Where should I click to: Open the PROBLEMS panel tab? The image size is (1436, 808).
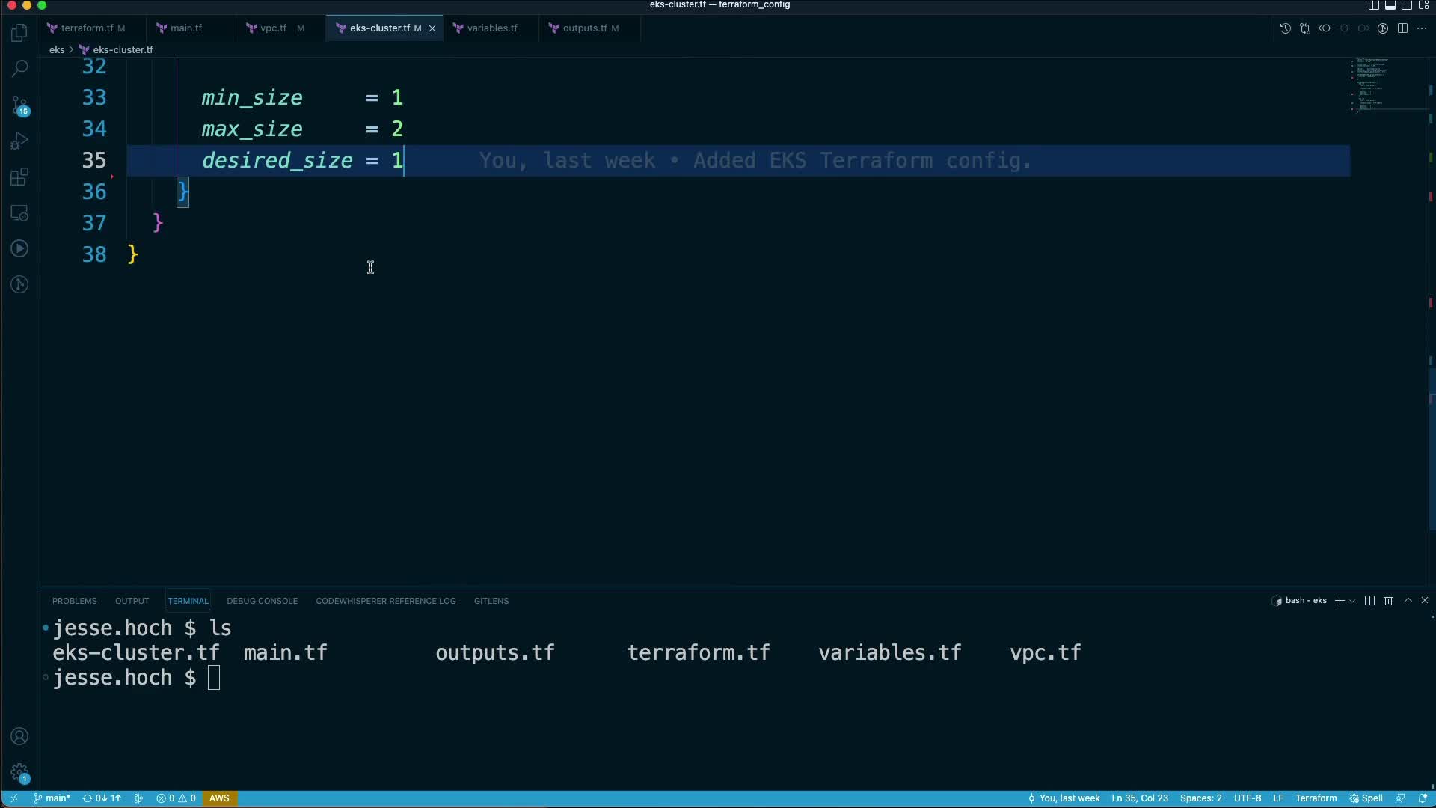[x=74, y=601]
